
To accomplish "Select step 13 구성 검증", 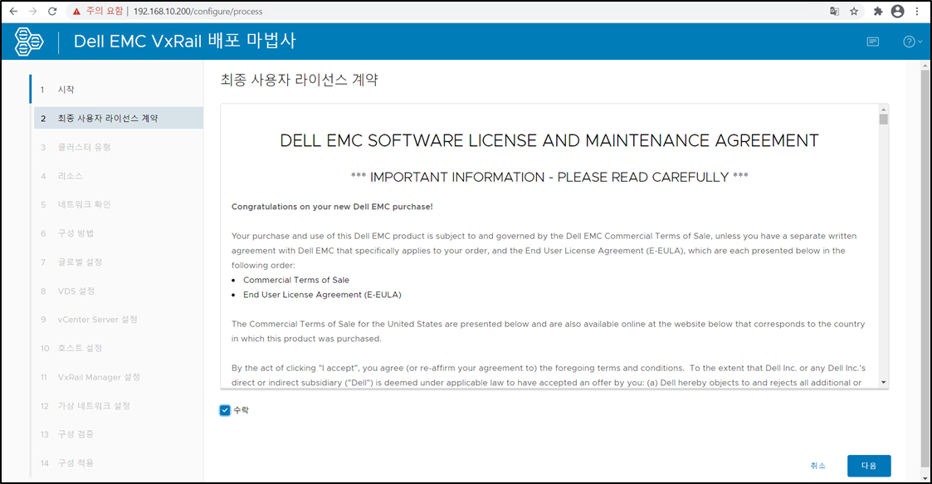I will tap(118, 434).
